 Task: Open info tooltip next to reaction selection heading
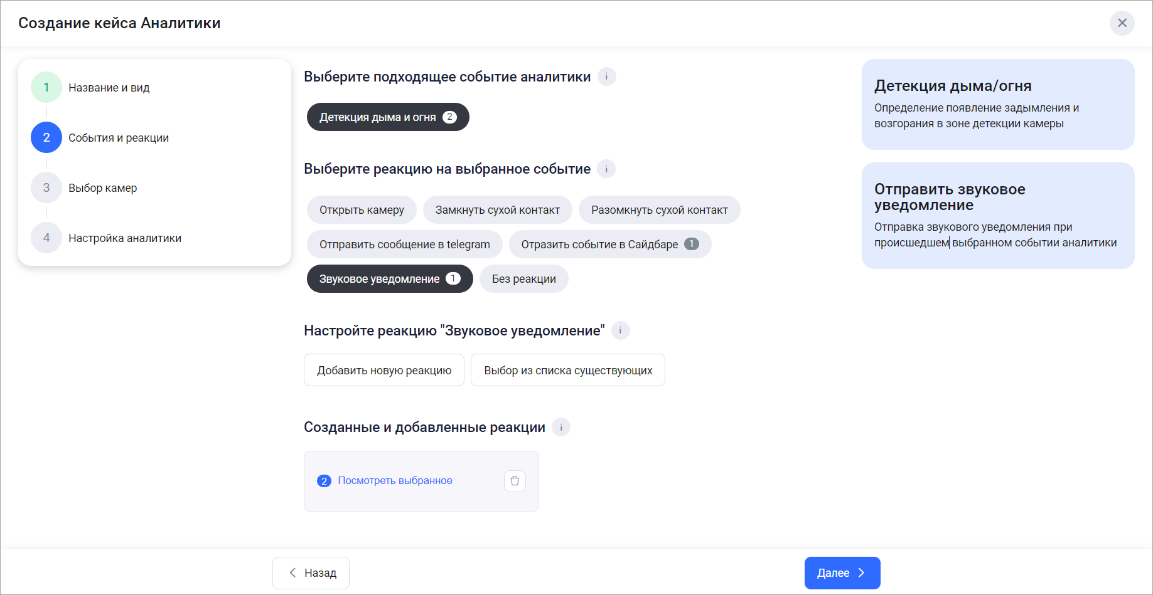606,169
